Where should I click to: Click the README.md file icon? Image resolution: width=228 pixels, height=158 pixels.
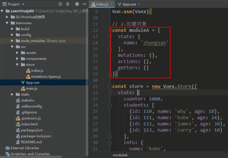pyautogui.click(x=18, y=142)
